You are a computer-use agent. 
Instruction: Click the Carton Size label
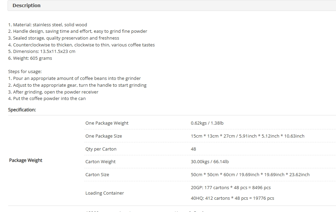[x=97, y=174]
